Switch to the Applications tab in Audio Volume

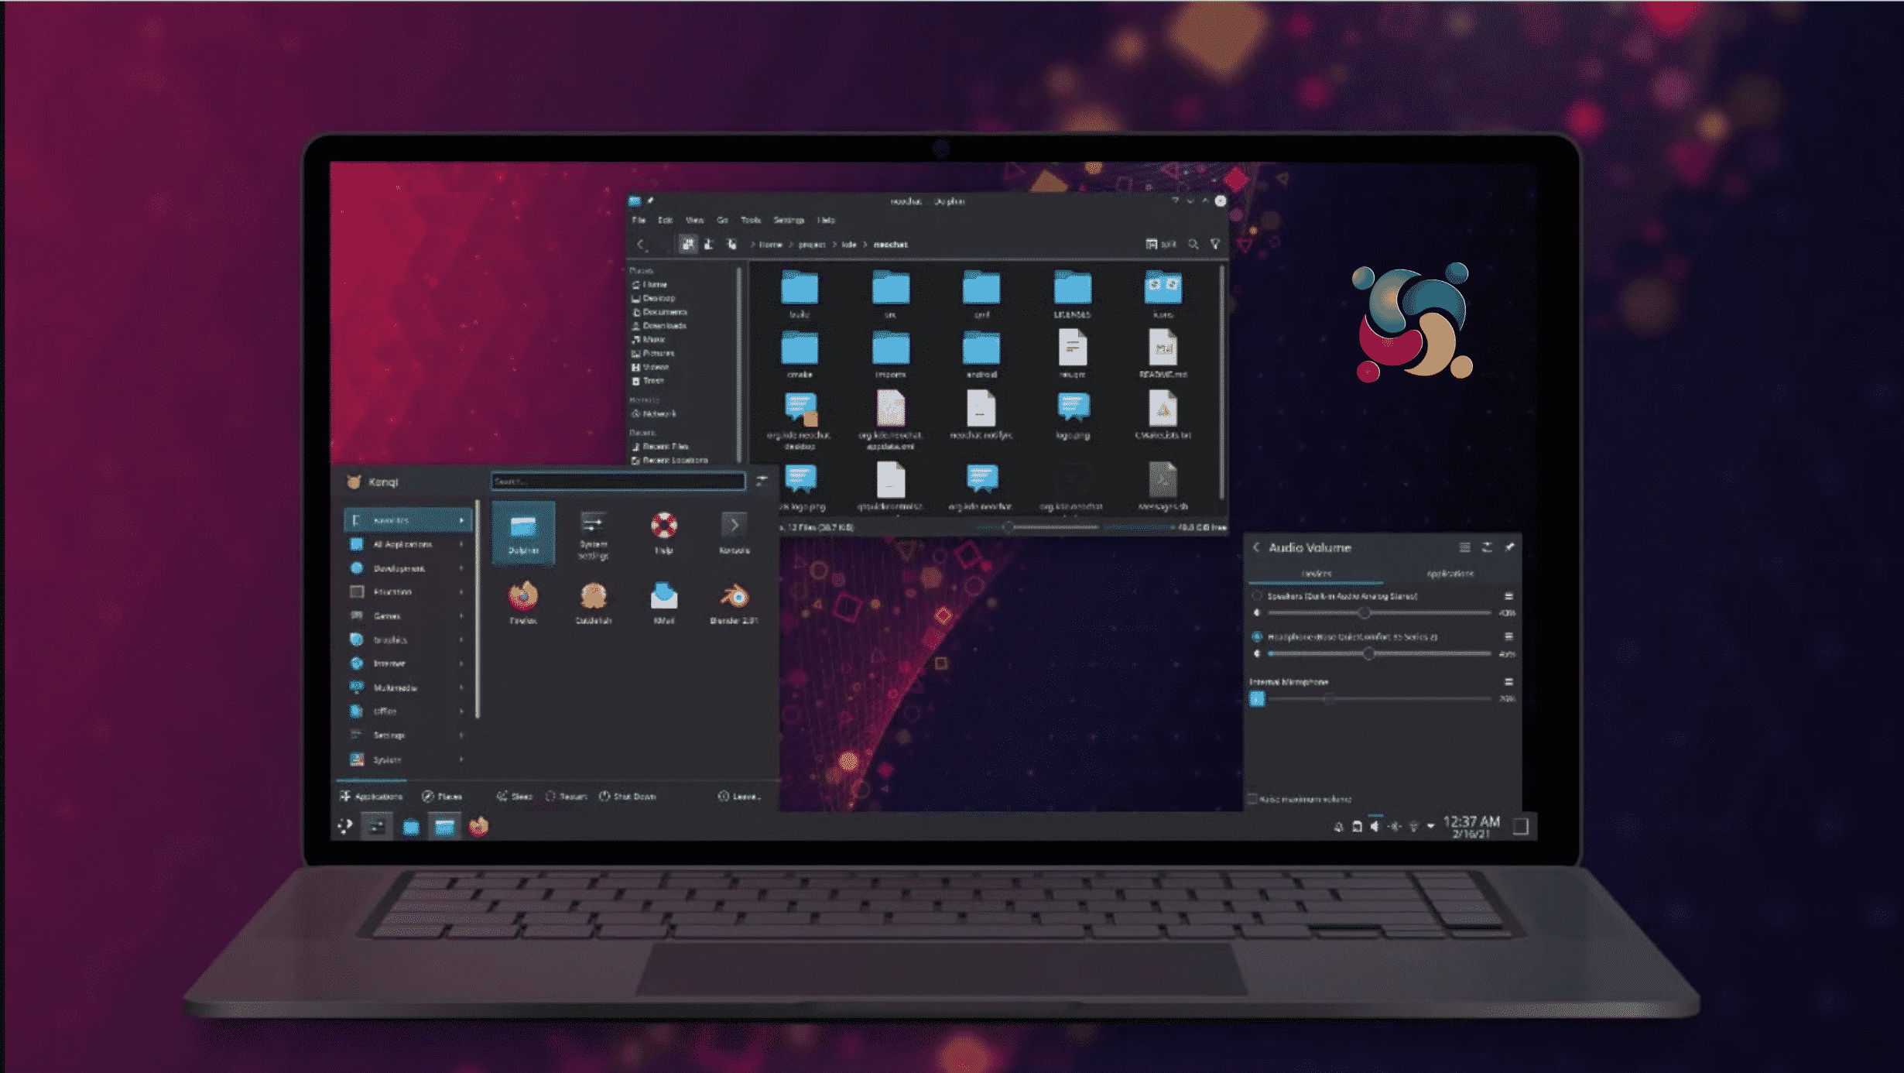coord(1450,574)
